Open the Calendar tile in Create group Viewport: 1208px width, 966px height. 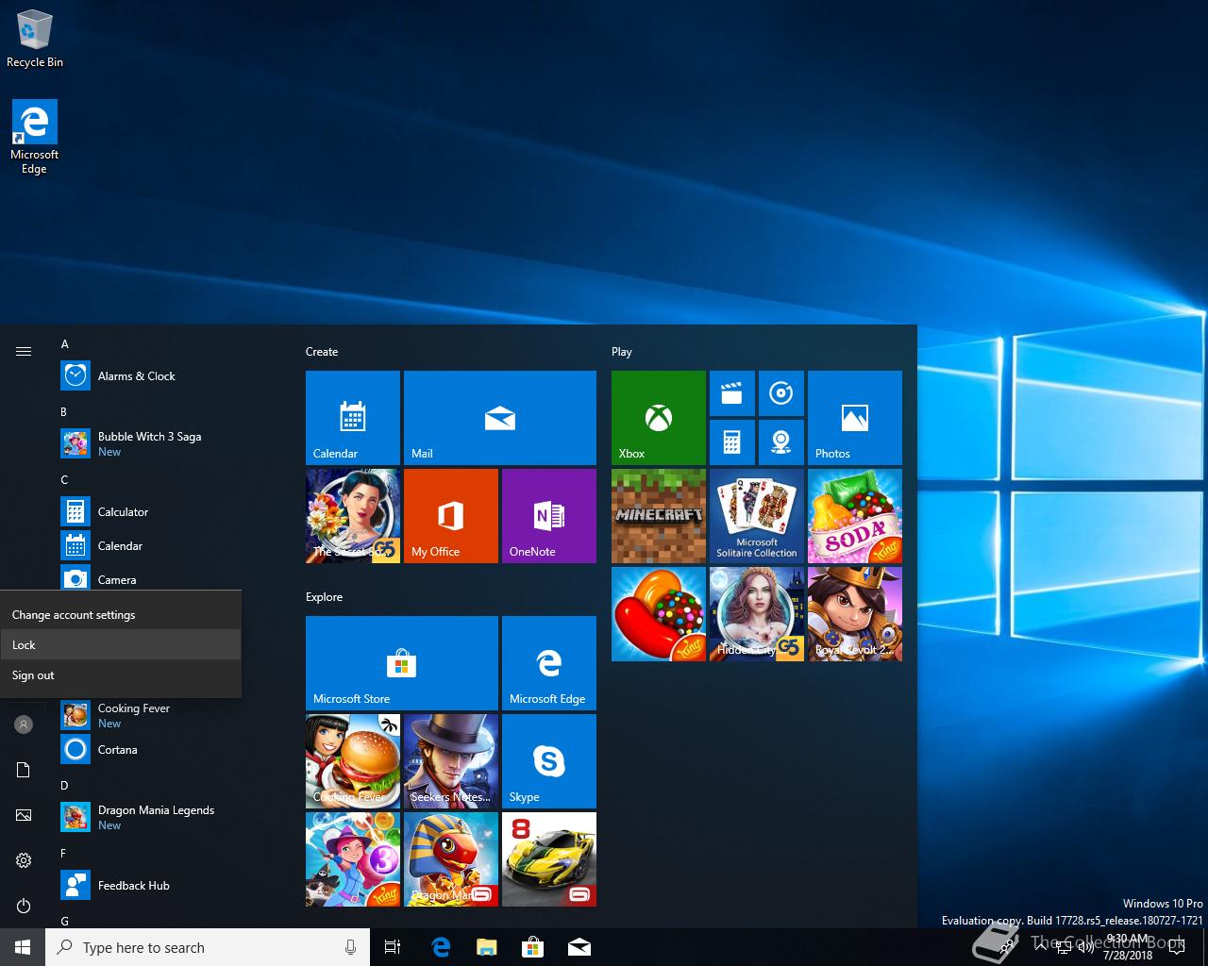point(353,418)
